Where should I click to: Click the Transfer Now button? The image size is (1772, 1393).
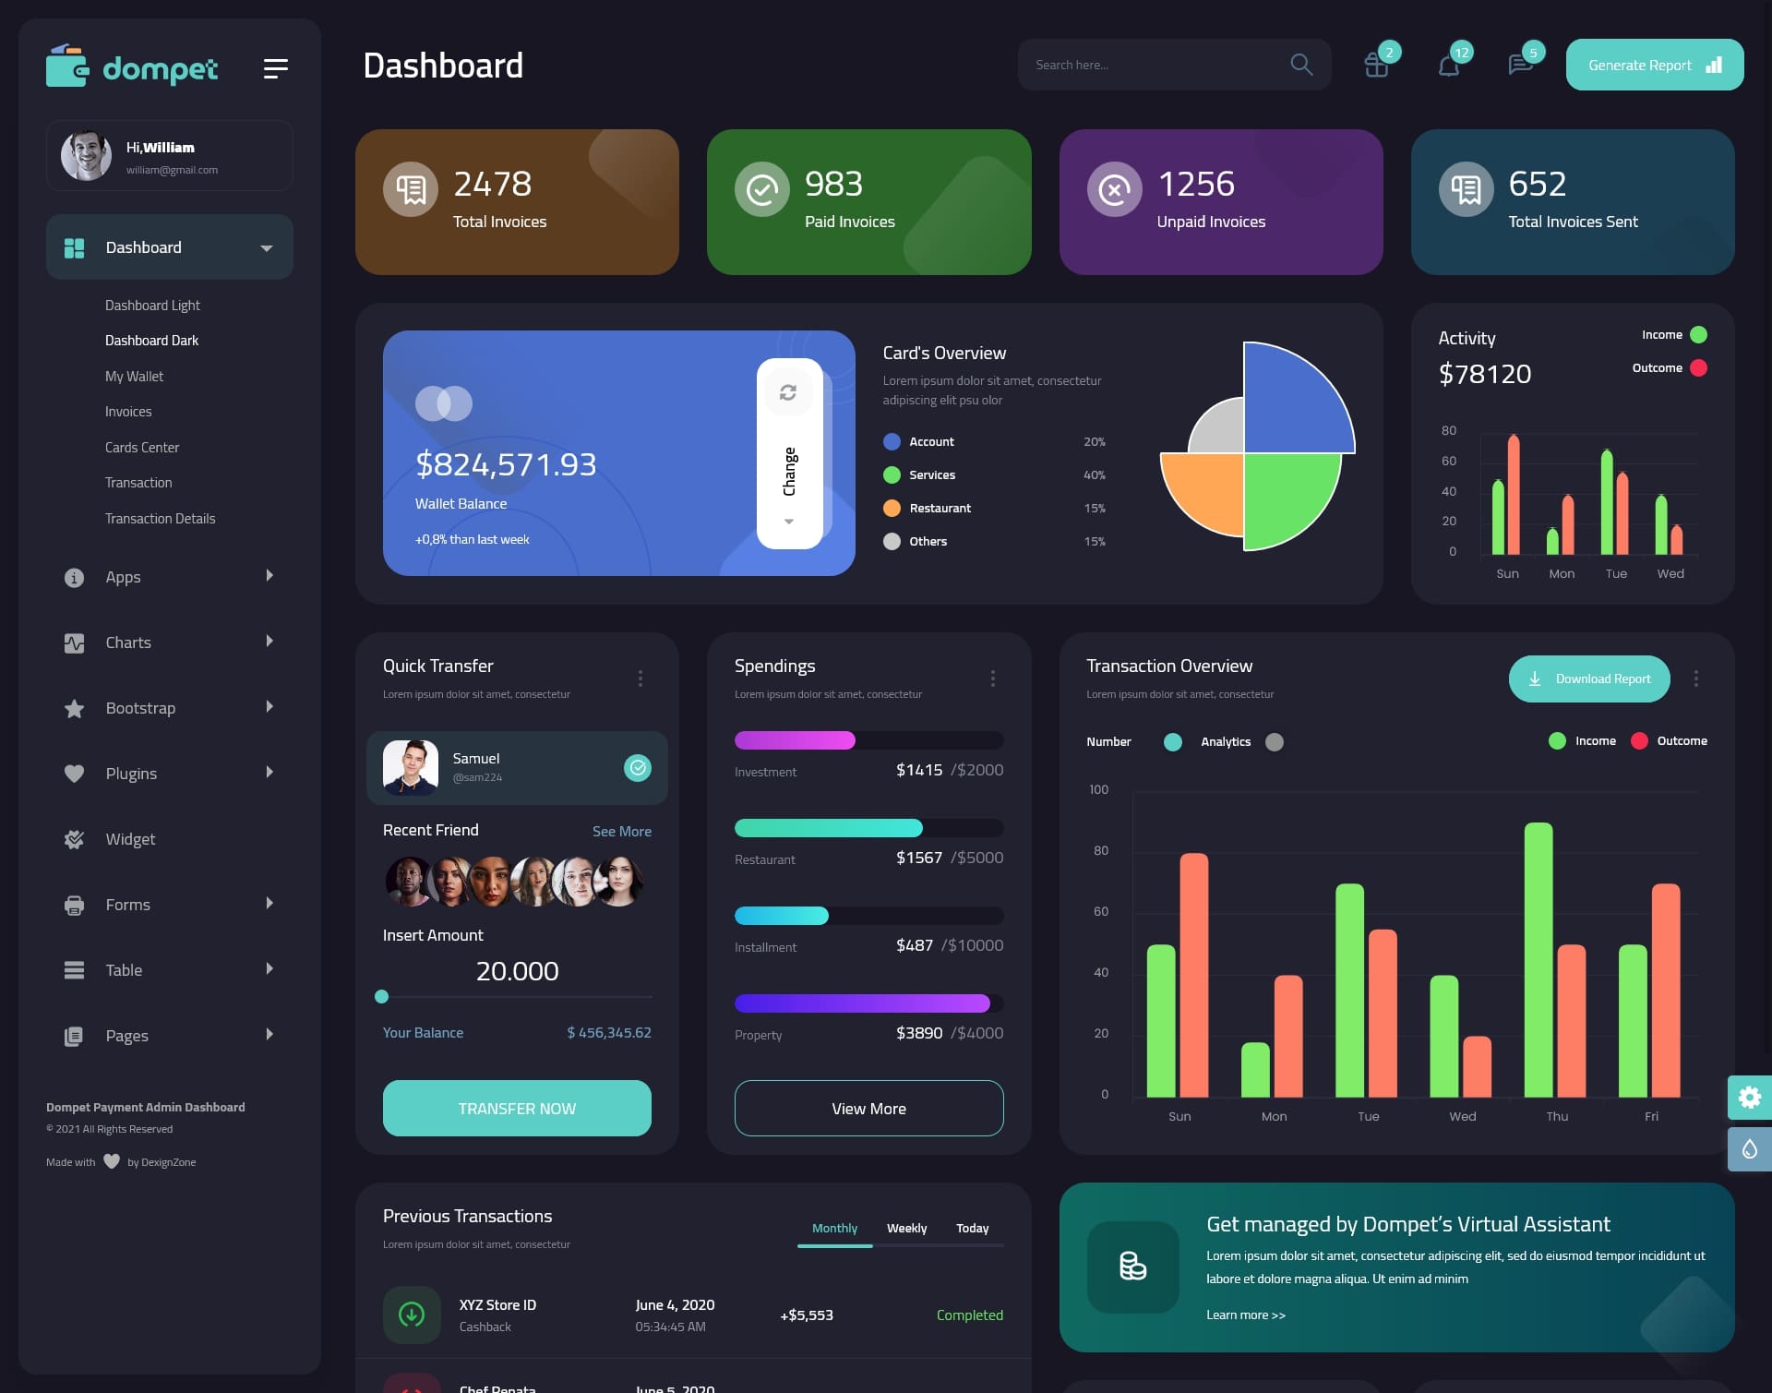(x=516, y=1108)
